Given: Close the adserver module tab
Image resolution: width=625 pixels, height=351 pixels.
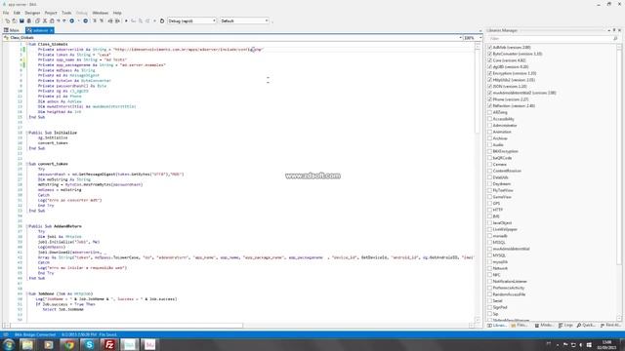Looking at the screenshot, I should coord(51,30).
